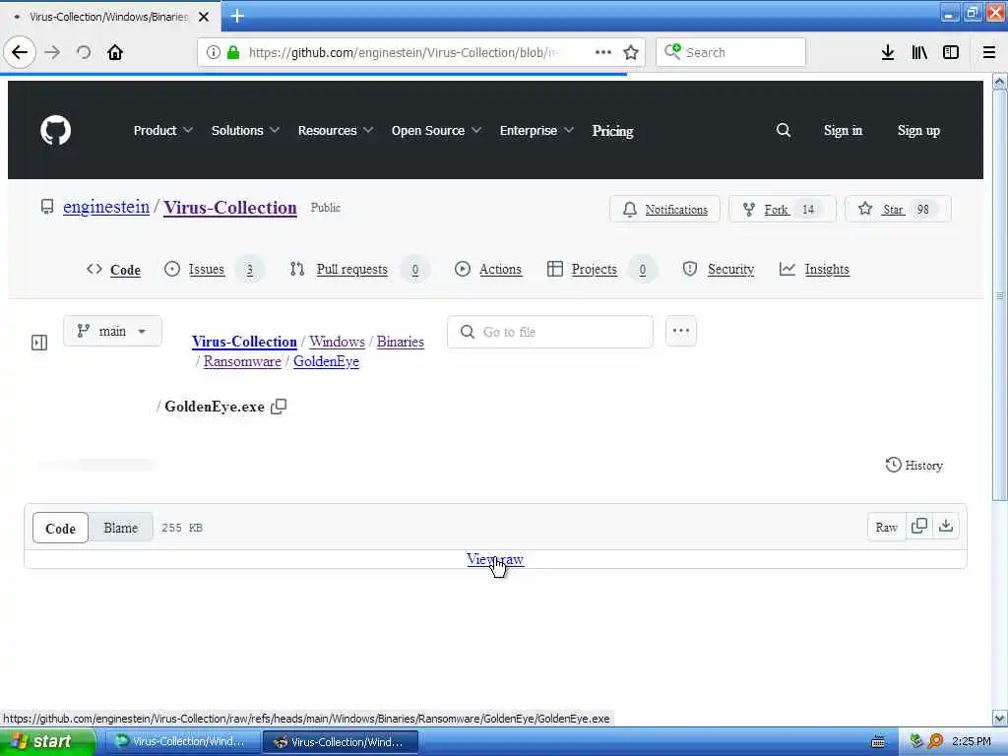This screenshot has height=756, width=1008.
Task: Expand the Open Source menu
Action: click(436, 131)
